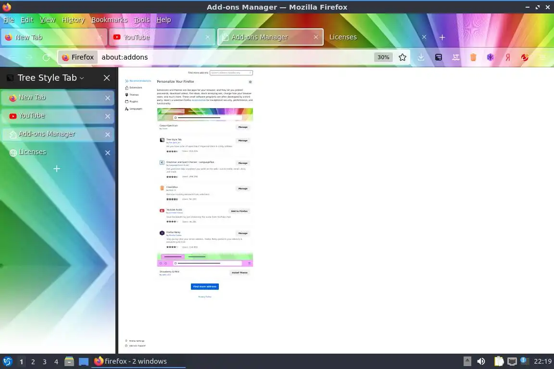Open the Downloads panel icon
Screen dimensions: 554x369
tap(421, 57)
